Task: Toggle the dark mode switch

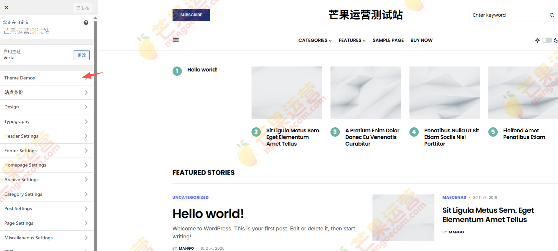Action: tap(547, 40)
